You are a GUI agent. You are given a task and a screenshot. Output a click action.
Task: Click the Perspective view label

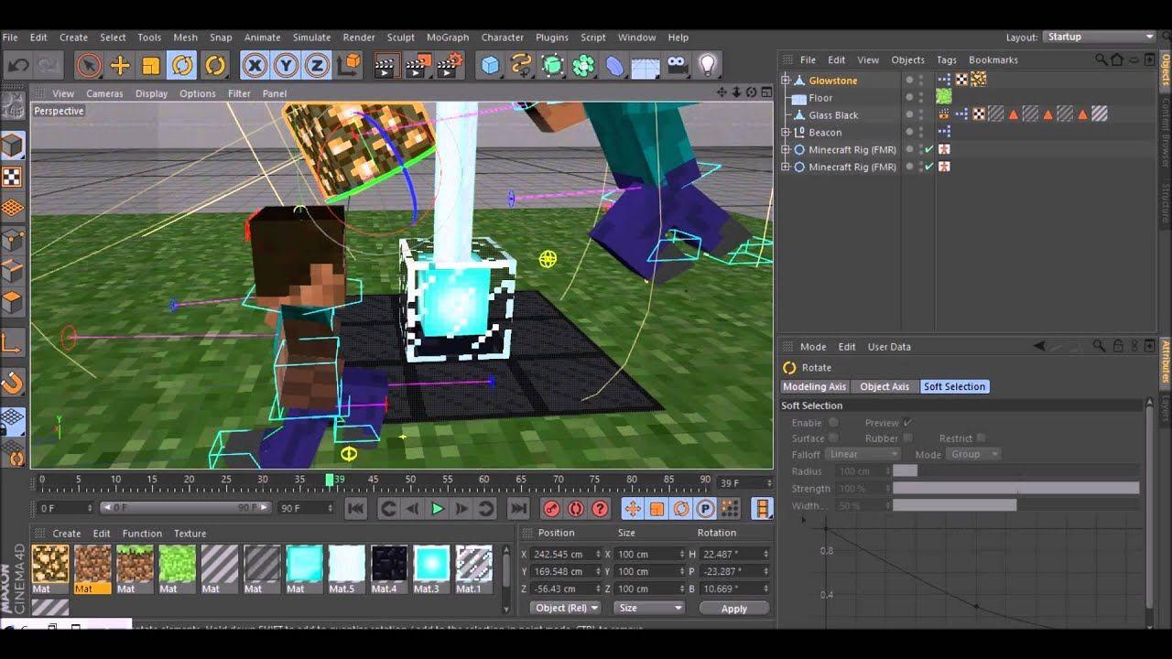point(59,110)
